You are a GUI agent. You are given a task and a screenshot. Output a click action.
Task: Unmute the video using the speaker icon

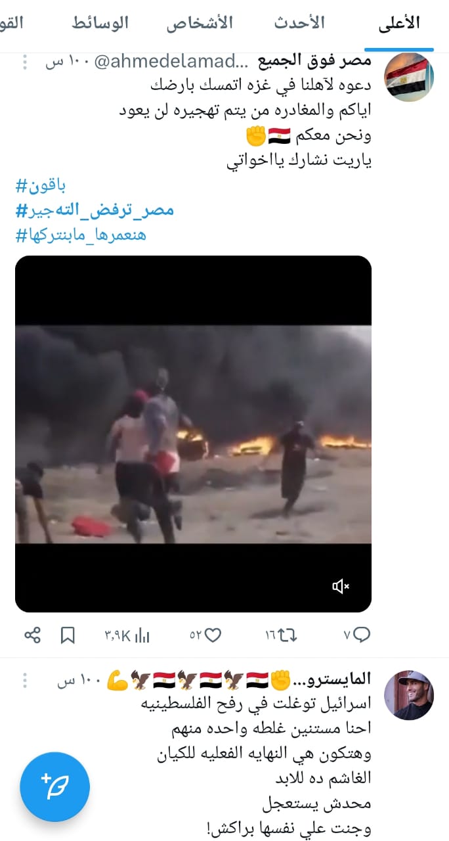341,587
